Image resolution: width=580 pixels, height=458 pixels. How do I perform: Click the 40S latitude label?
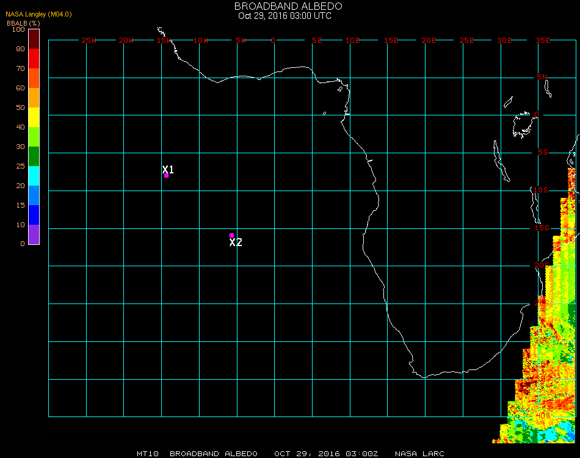[x=543, y=416]
